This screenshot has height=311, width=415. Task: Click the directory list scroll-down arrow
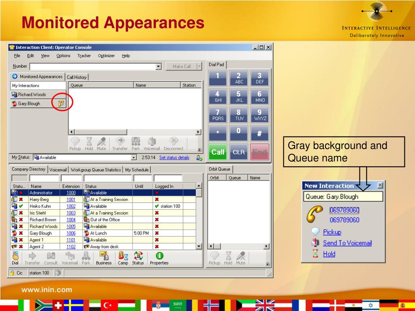pos(199,247)
